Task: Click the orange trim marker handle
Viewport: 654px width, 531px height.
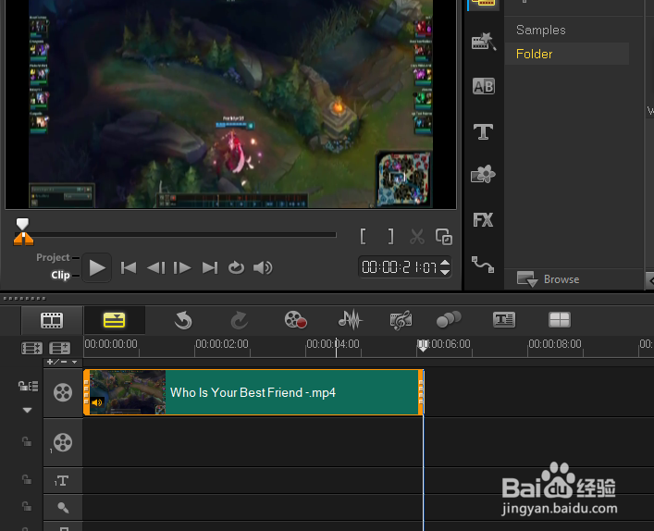Action: point(23,240)
